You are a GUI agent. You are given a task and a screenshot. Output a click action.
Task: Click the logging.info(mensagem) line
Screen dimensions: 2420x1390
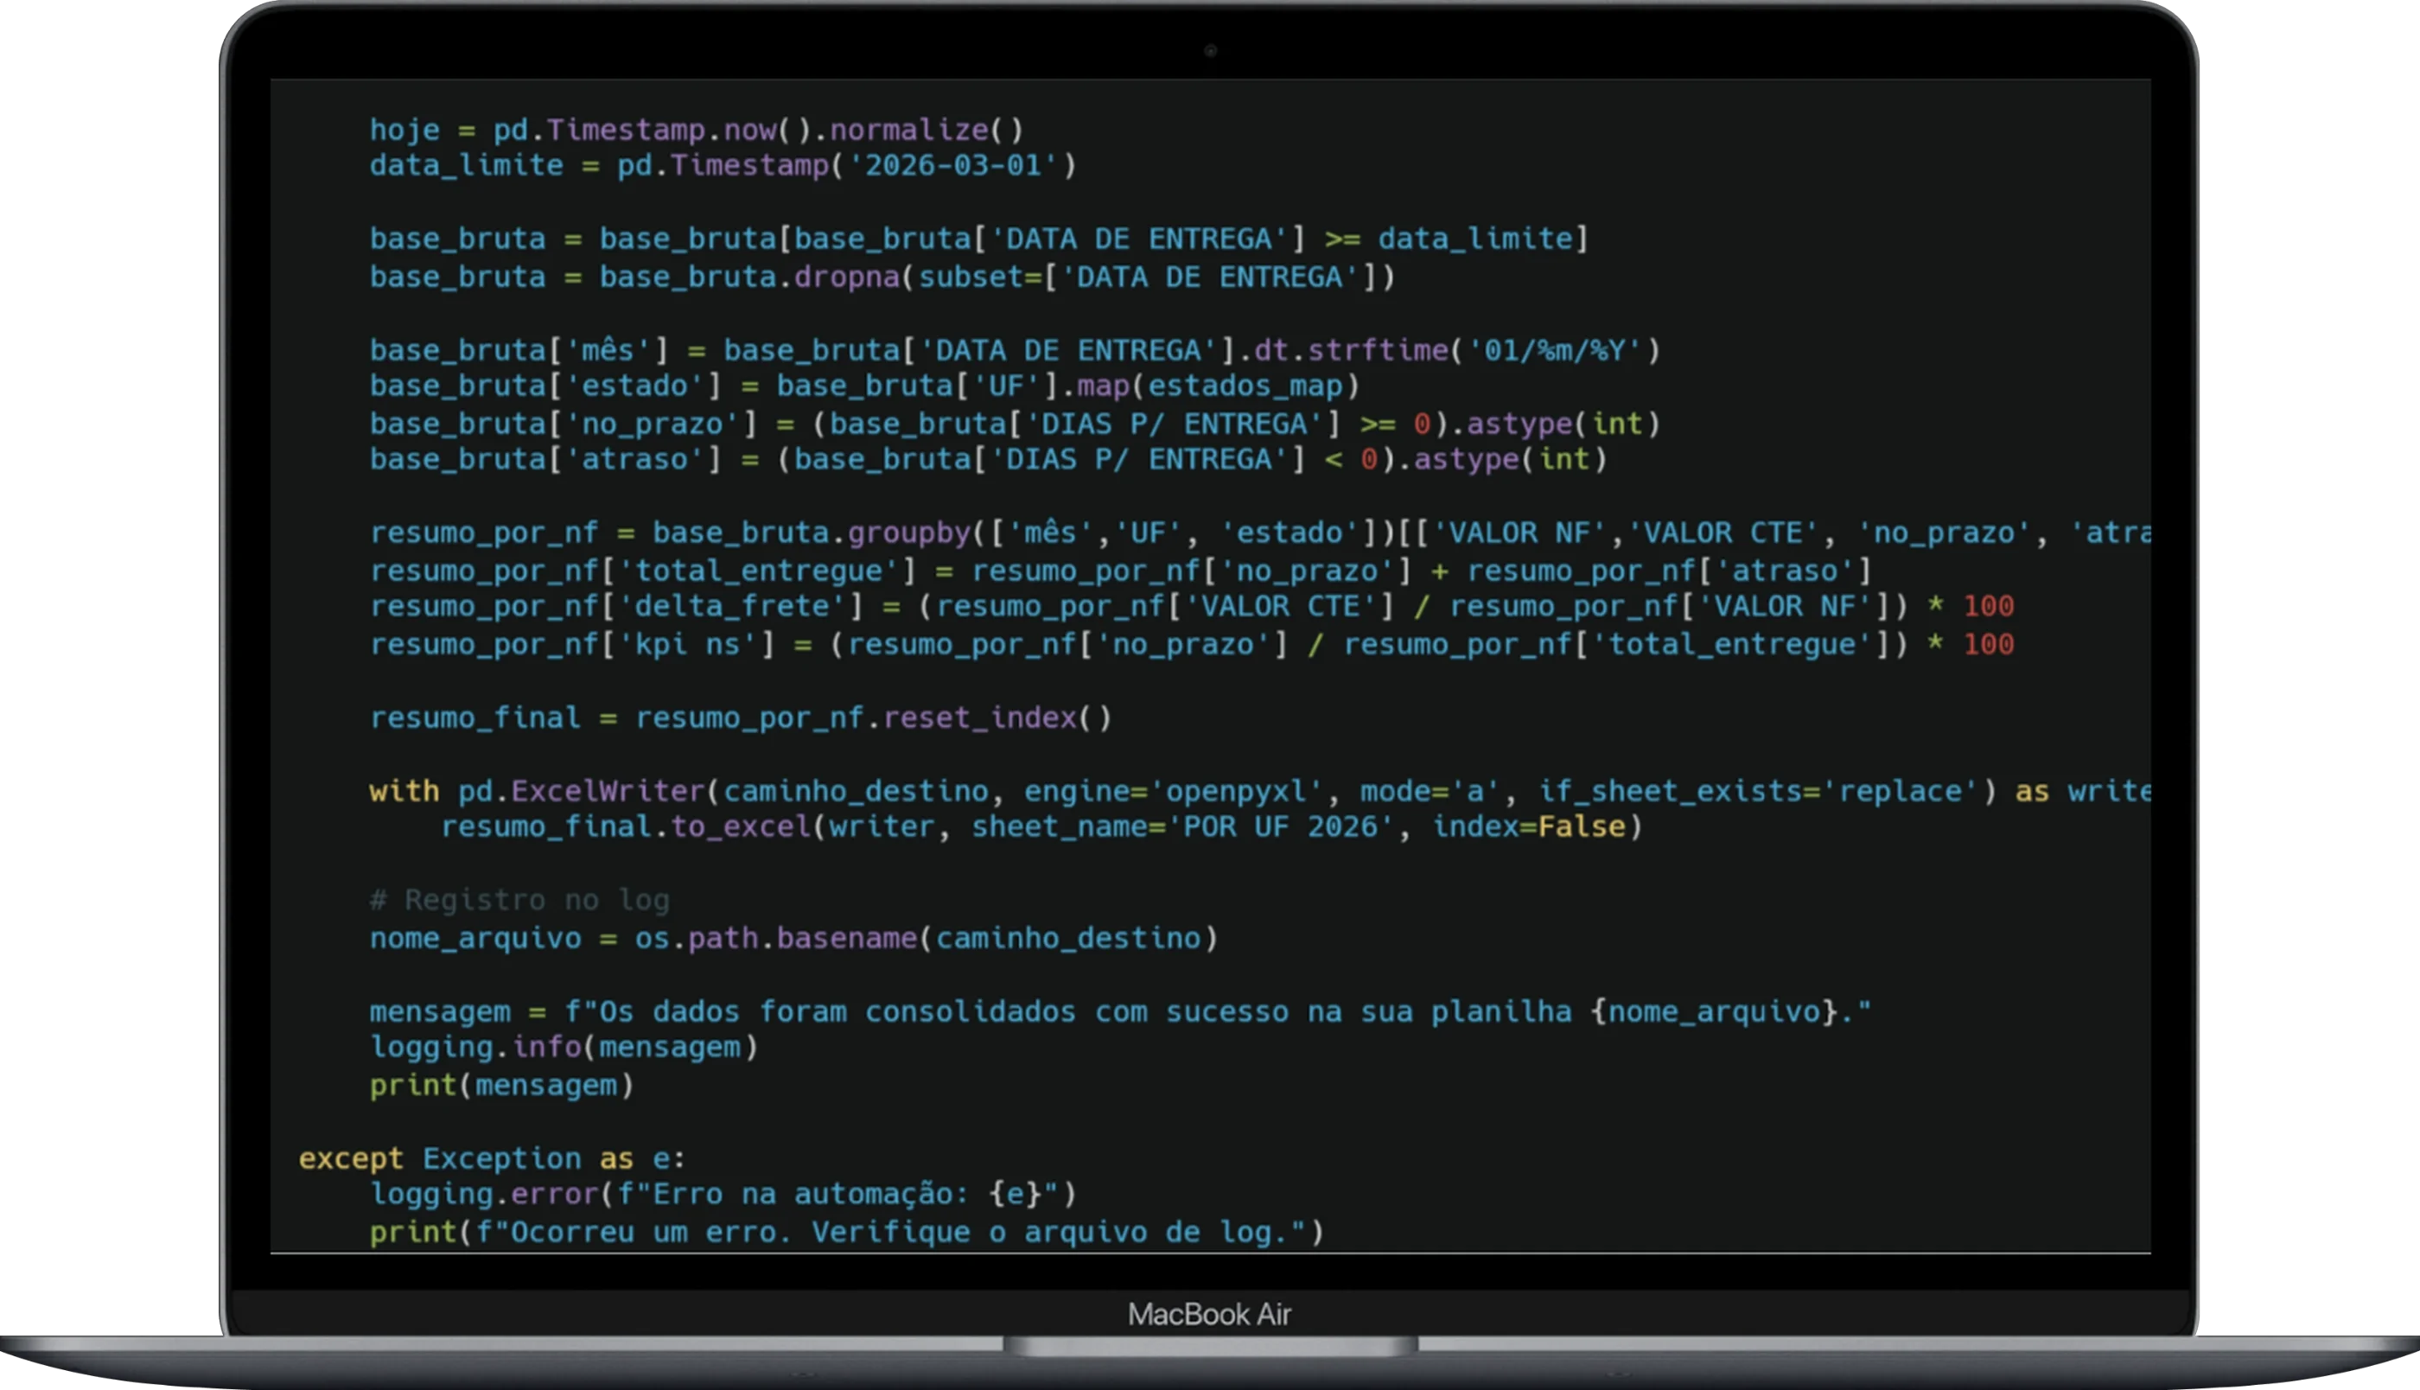tap(563, 1048)
